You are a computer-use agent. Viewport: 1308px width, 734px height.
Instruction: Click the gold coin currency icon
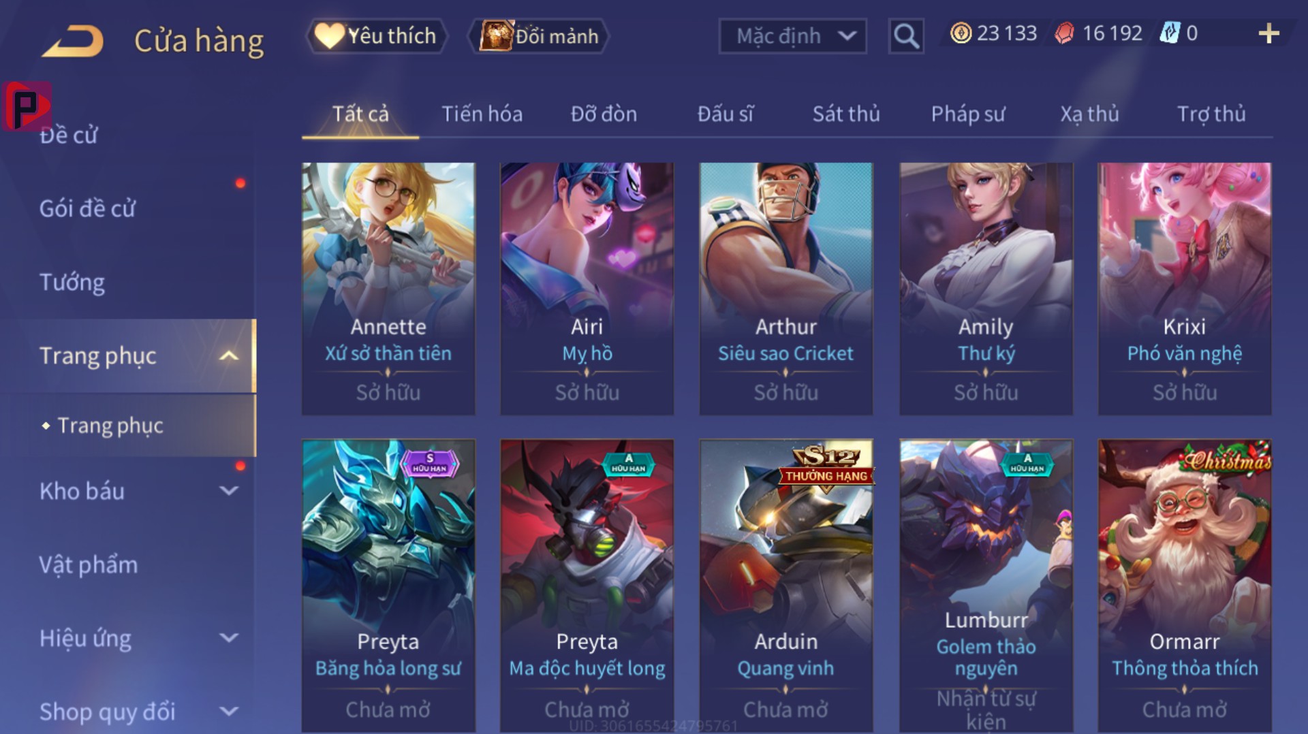961,33
